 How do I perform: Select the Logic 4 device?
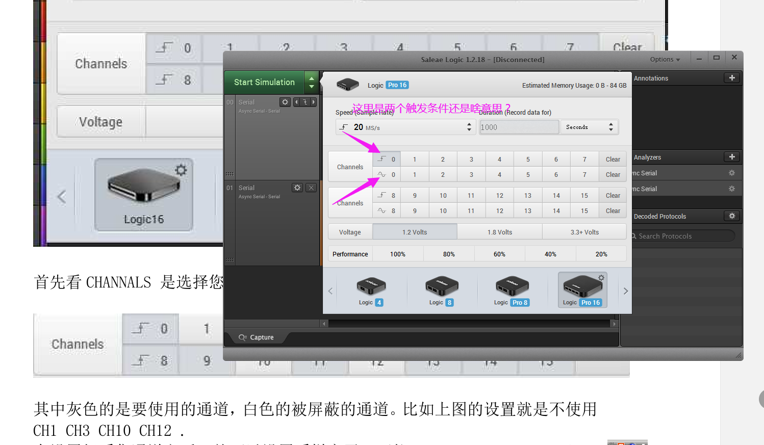(x=371, y=291)
